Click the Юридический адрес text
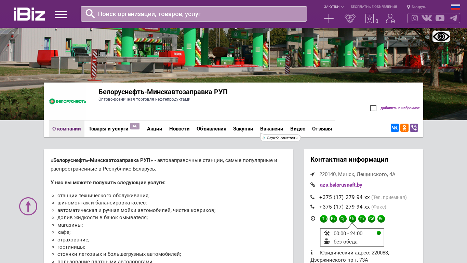The width and height of the screenshot is (467, 263). [350, 256]
